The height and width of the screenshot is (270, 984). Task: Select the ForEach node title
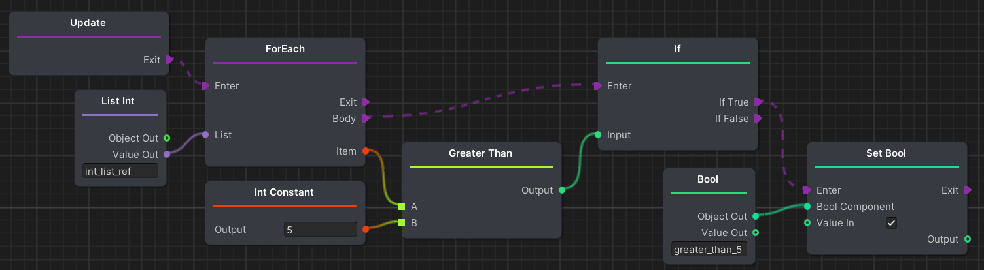pyautogui.click(x=285, y=49)
